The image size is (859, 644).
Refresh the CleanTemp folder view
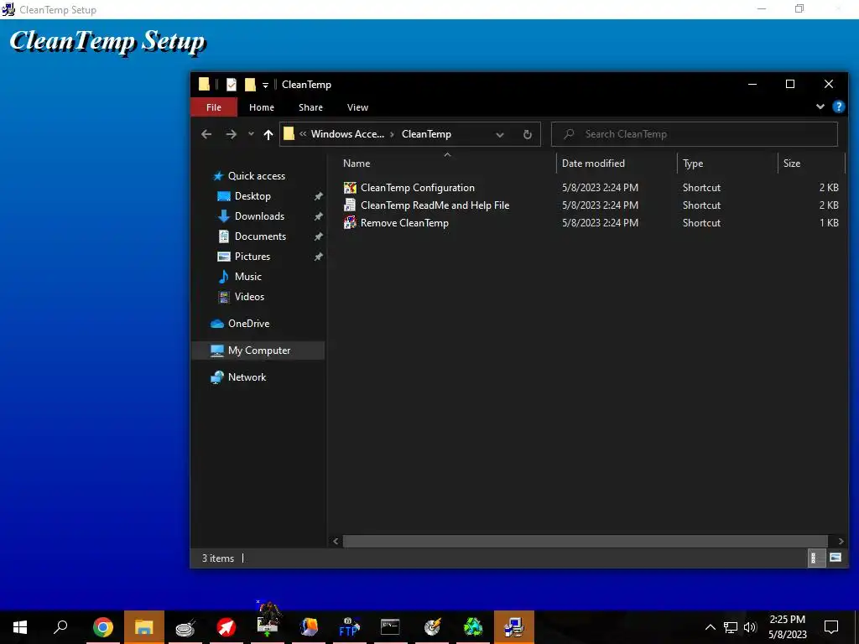click(527, 134)
